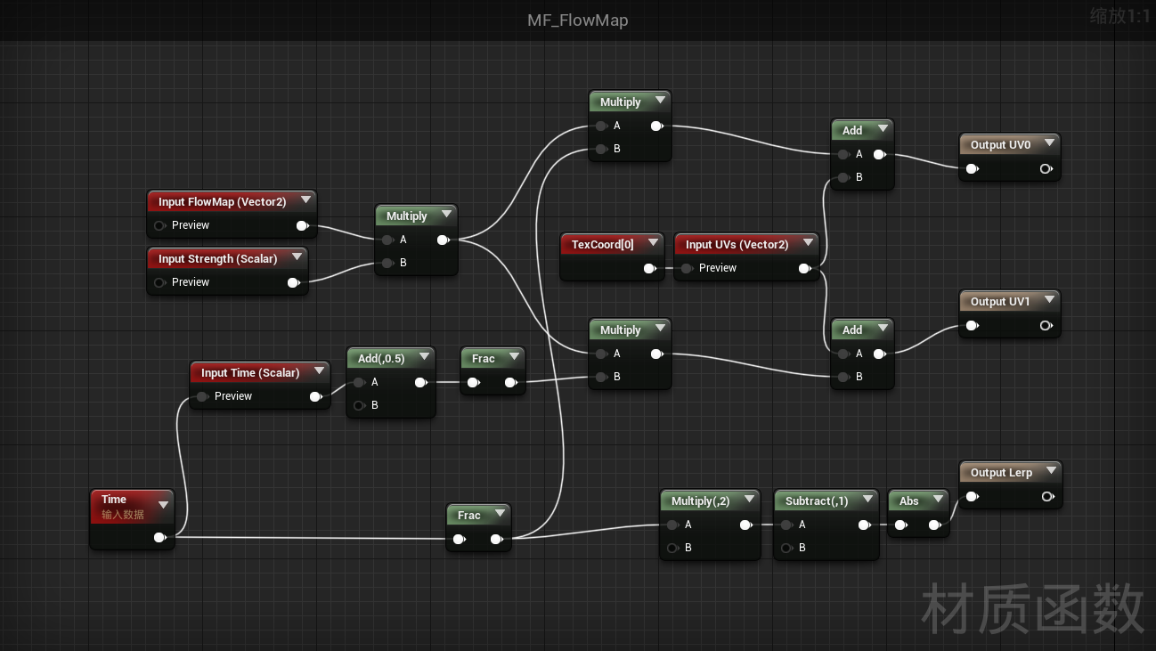1156x651 pixels.
Task: Select the Input Time (Scalar) node title
Action: tap(250, 373)
